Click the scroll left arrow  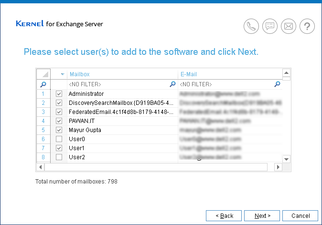click(x=41, y=167)
